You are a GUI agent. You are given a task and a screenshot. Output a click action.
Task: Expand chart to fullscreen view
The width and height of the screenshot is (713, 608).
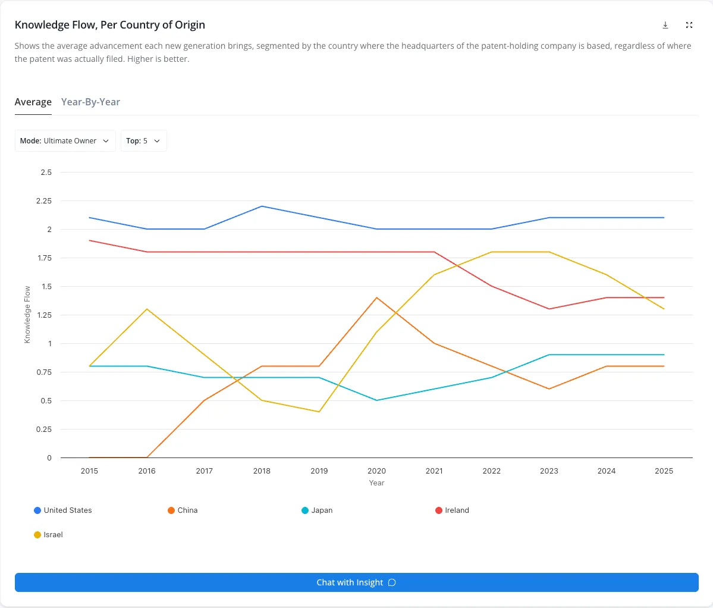pyautogui.click(x=689, y=25)
